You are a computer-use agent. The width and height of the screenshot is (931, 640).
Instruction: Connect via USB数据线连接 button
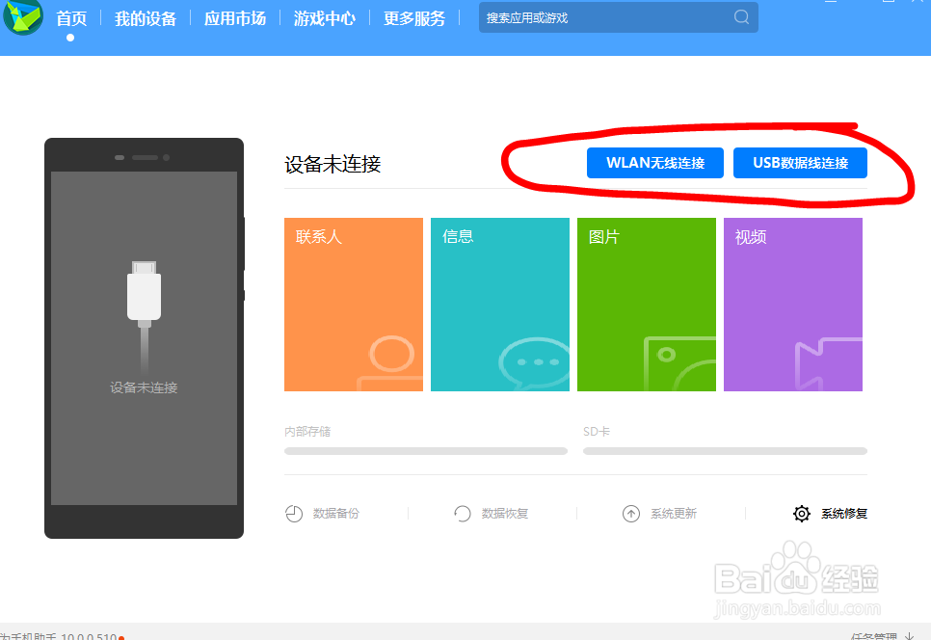pos(800,163)
